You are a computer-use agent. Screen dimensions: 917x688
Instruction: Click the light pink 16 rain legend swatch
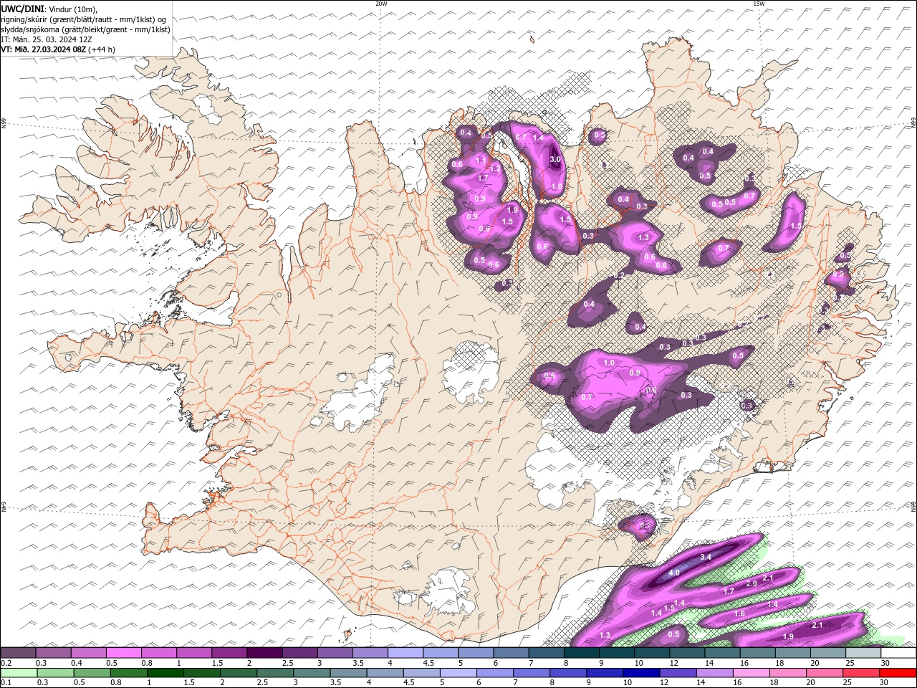[x=751, y=673]
